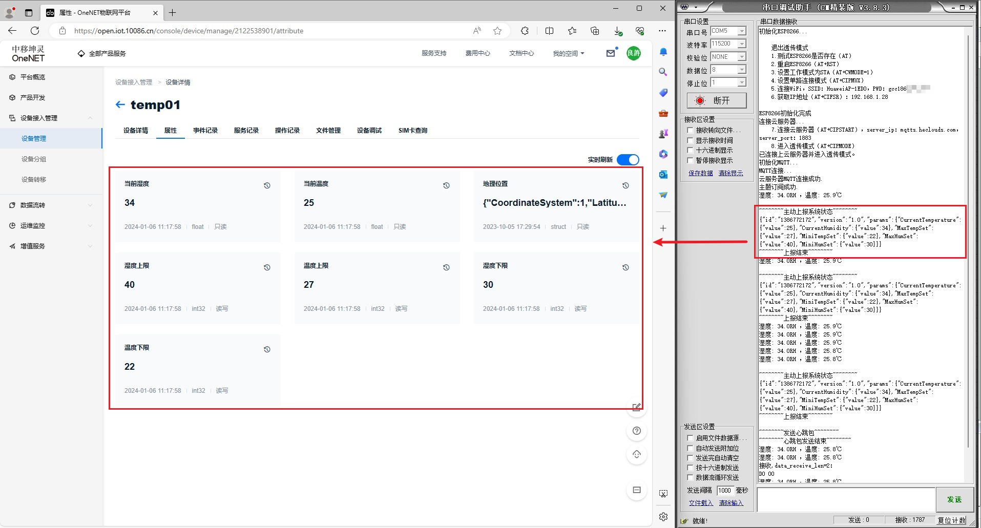
Task: Open history for 当前温度 property card
Action: click(x=446, y=185)
